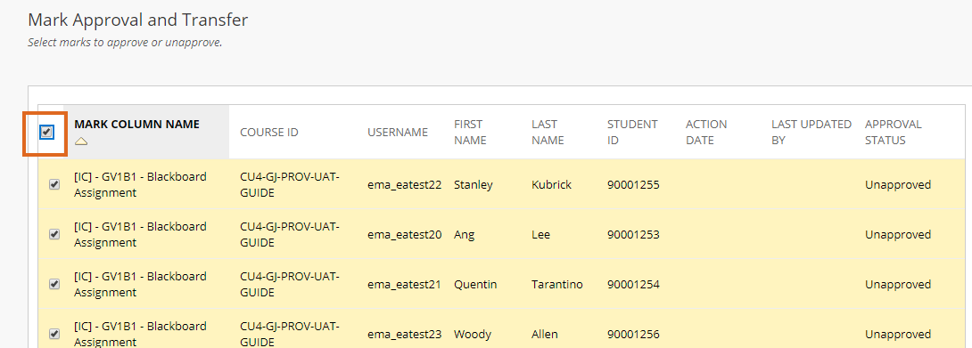This screenshot has height=348, width=972.
Task: Uncheck Quentin Tarantino's row checkbox
Action: tap(54, 284)
